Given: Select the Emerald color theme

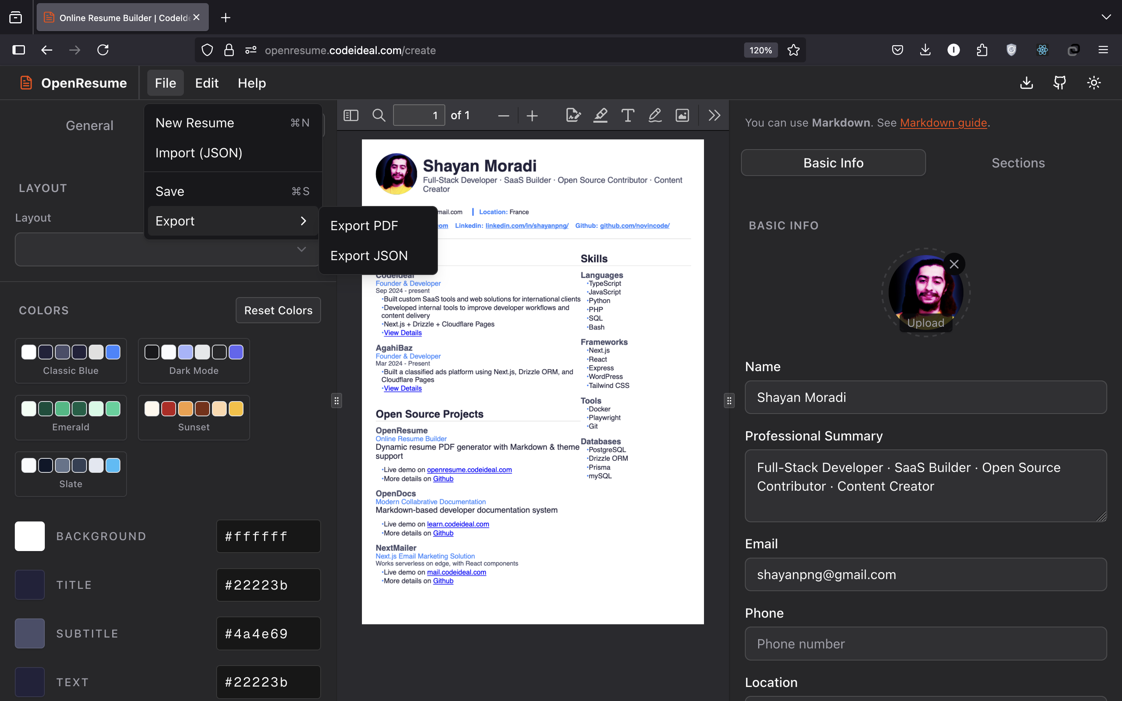Looking at the screenshot, I should coord(71,417).
